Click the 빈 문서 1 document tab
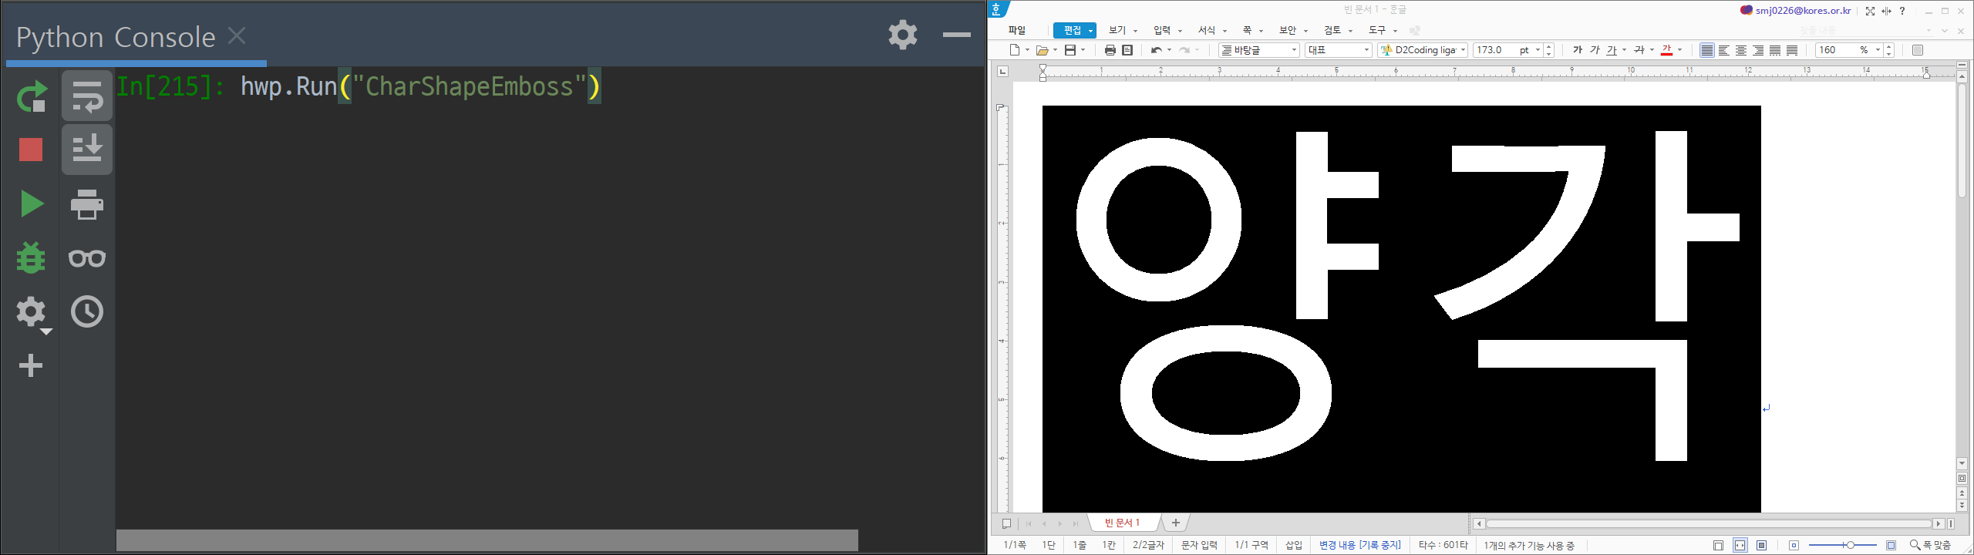Screen dimensions: 1974x555 (x=1122, y=523)
